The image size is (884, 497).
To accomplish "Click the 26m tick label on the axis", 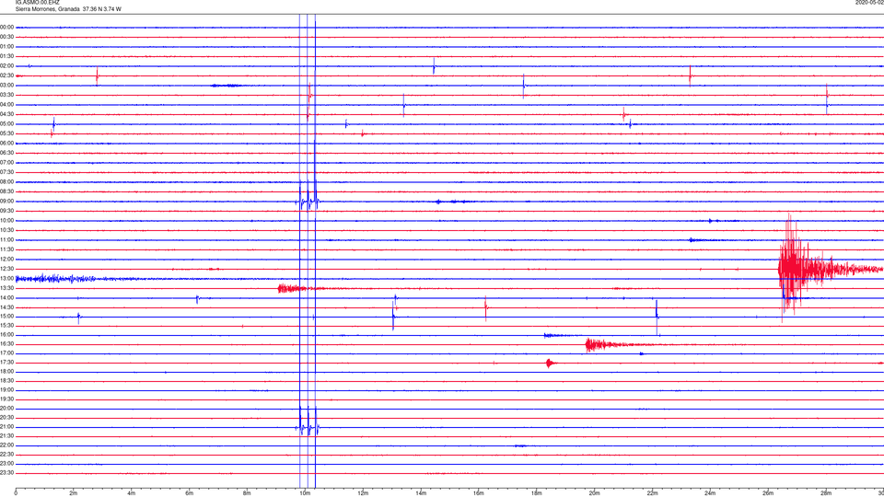I will (x=768, y=493).
